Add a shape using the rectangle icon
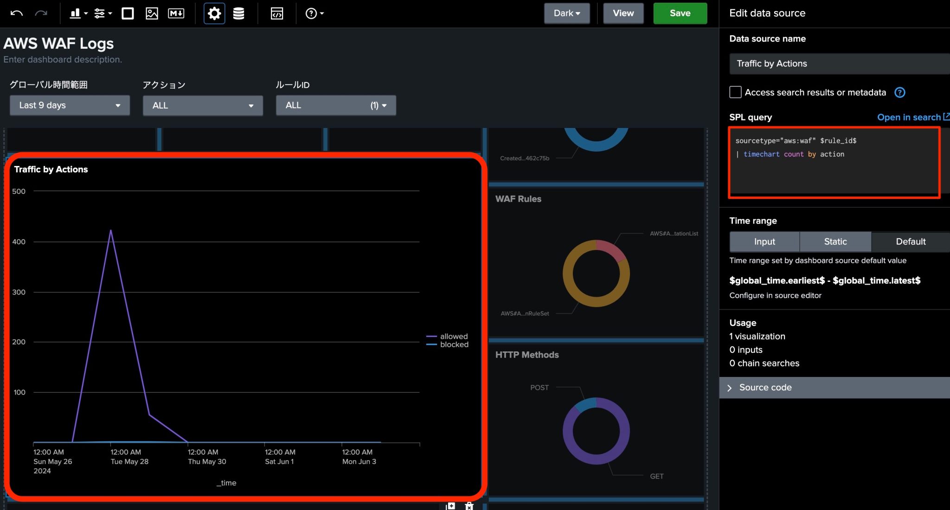Image resolution: width=950 pixels, height=510 pixels. tap(128, 13)
